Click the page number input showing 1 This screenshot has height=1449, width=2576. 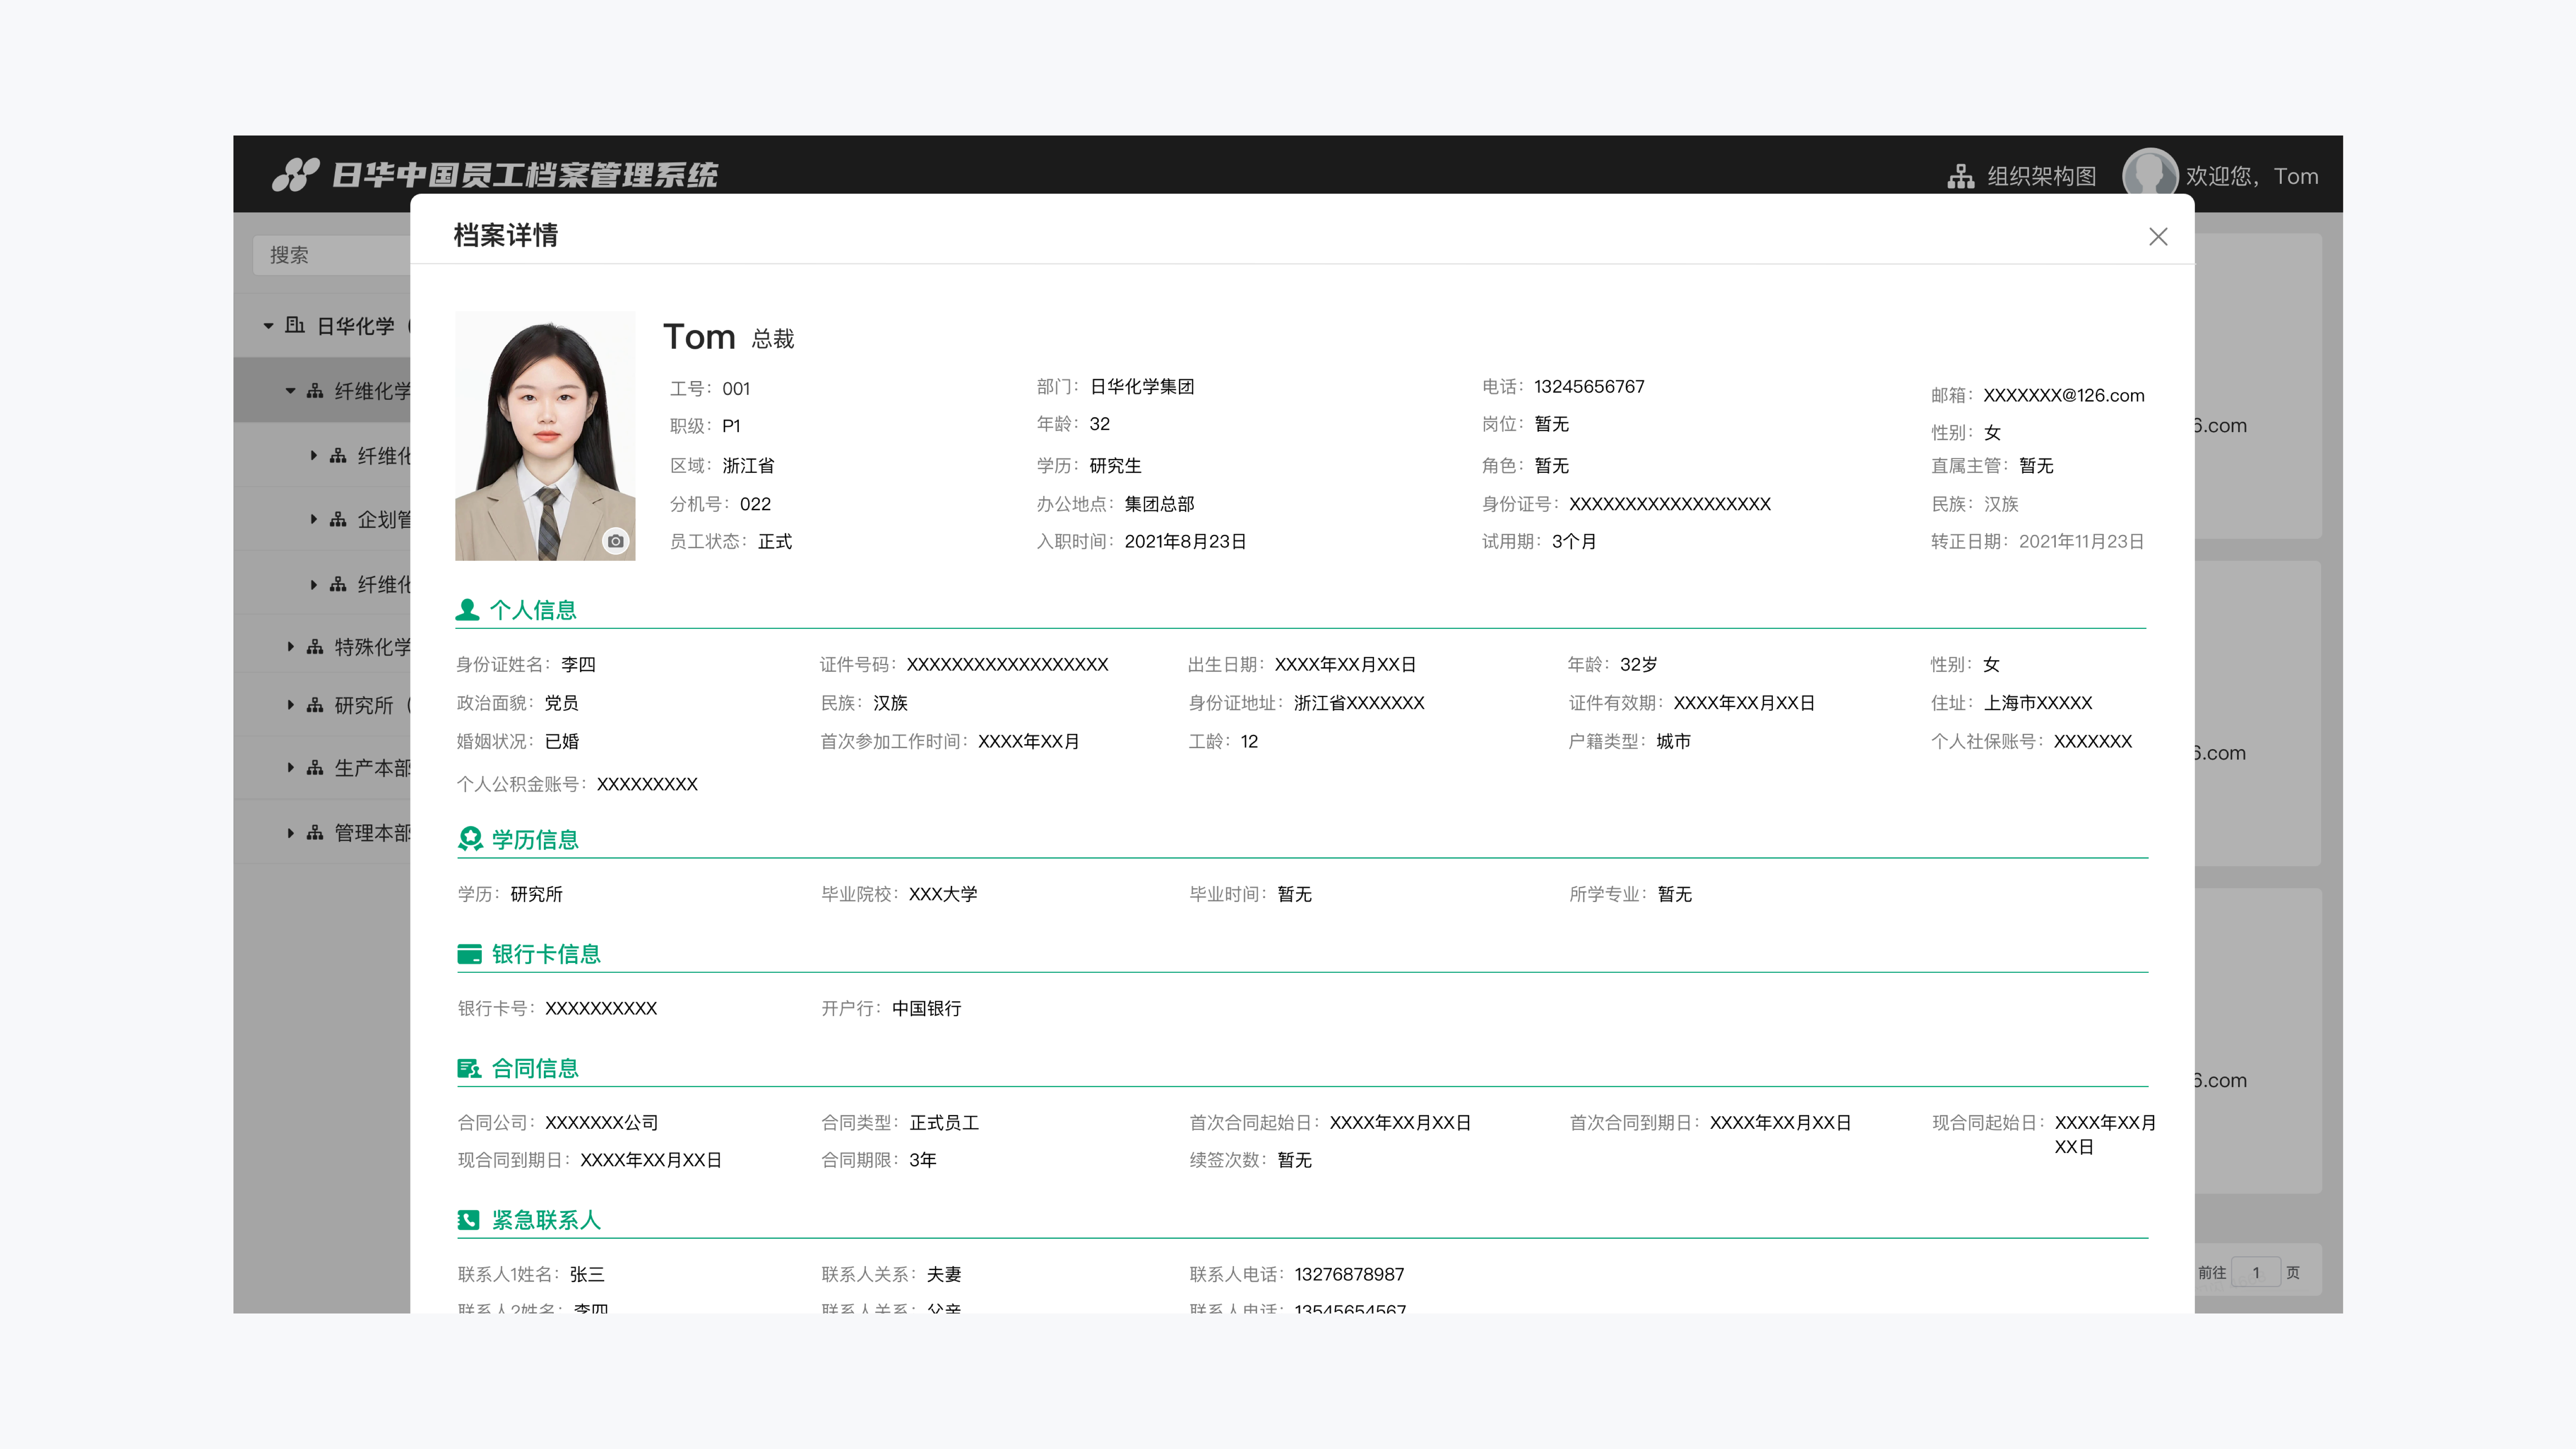[x=2256, y=1273]
